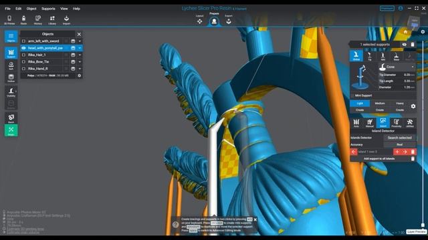Select the Base support settings tab
Screen dimensions: 428x240
[x=397, y=56]
